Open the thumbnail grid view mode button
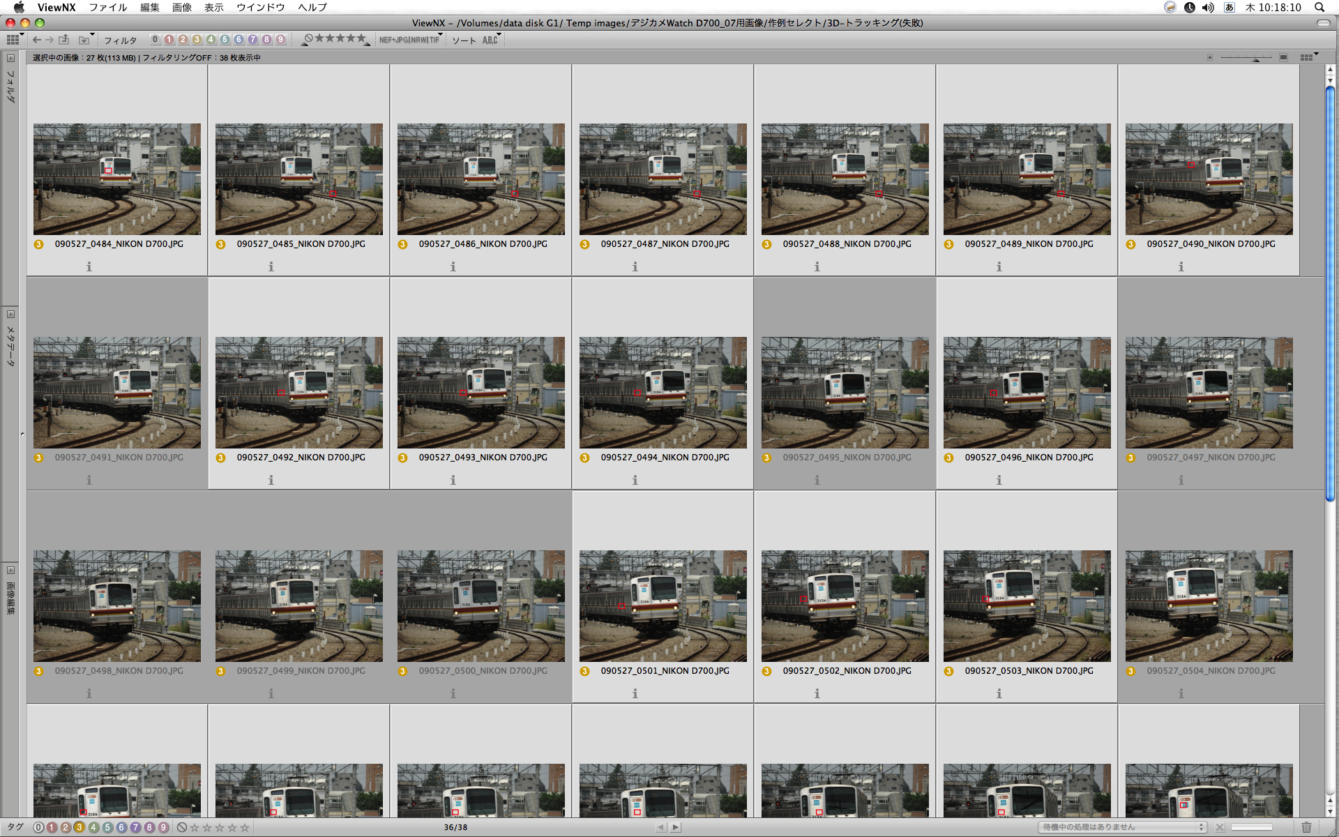 pyautogui.click(x=13, y=40)
